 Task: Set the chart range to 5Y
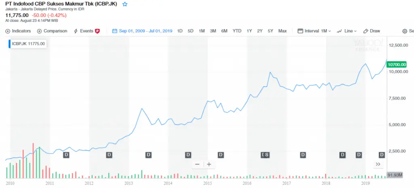pos(270,31)
